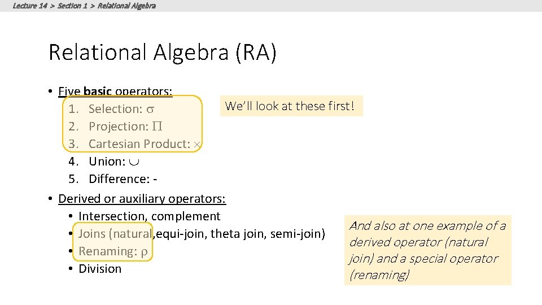
Task: Click the 'Five basic operators:' heading
Action: click(116, 91)
